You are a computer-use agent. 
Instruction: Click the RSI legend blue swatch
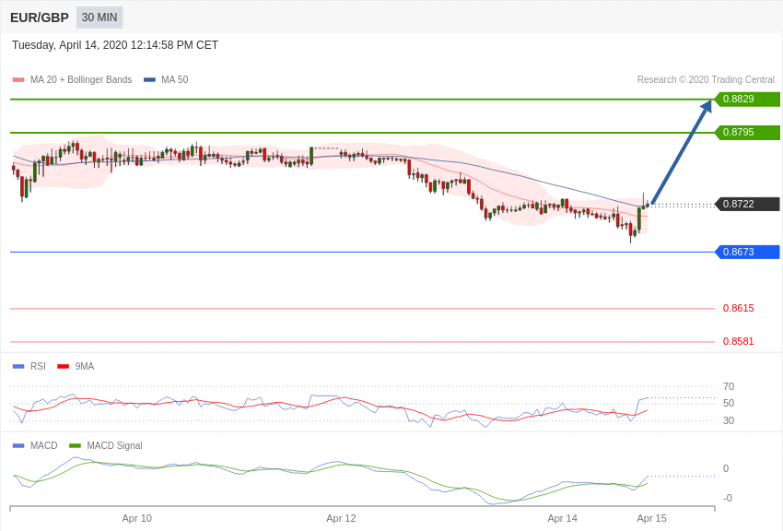pos(18,367)
